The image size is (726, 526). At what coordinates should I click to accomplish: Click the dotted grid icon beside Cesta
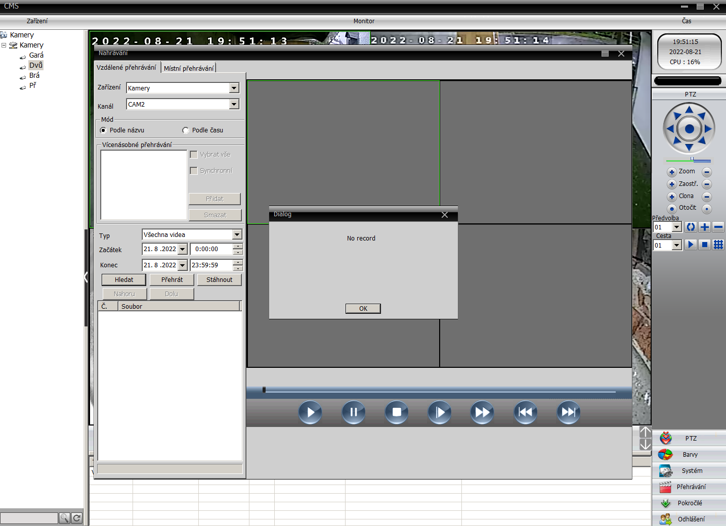[x=718, y=245]
